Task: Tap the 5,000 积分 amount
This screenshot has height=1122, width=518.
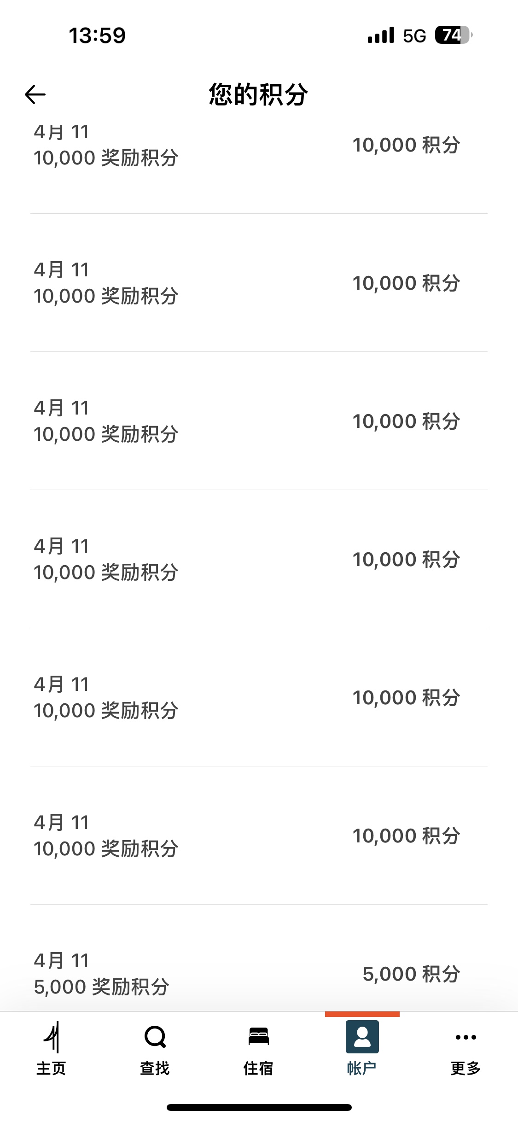Action: pyautogui.click(x=411, y=974)
